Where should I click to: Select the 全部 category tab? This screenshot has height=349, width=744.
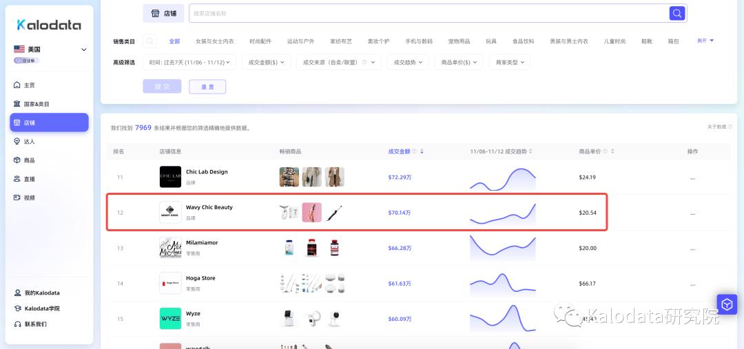coord(174,41)
